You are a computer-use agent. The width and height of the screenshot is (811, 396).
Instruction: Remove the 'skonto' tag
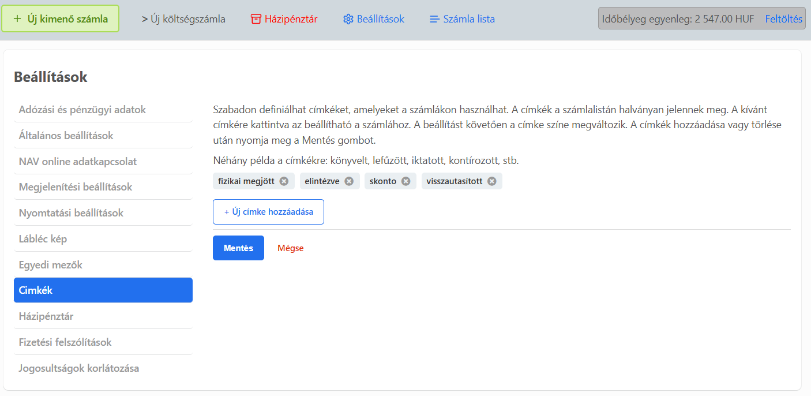pos(406,181)
